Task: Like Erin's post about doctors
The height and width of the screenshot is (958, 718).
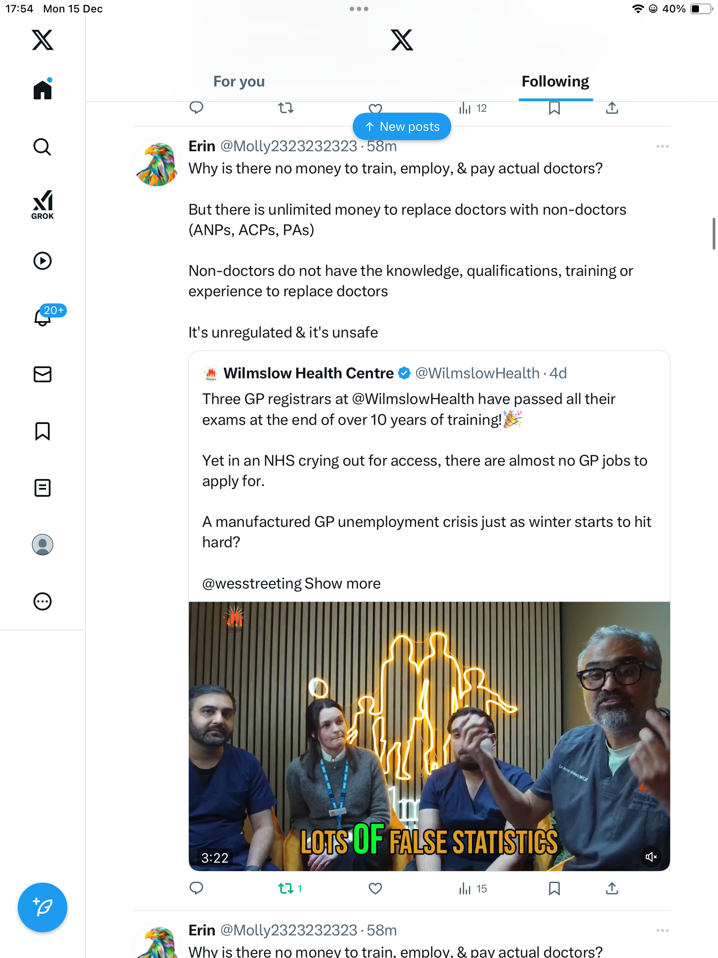Action: pyautogui.click(x=375, y=888)
